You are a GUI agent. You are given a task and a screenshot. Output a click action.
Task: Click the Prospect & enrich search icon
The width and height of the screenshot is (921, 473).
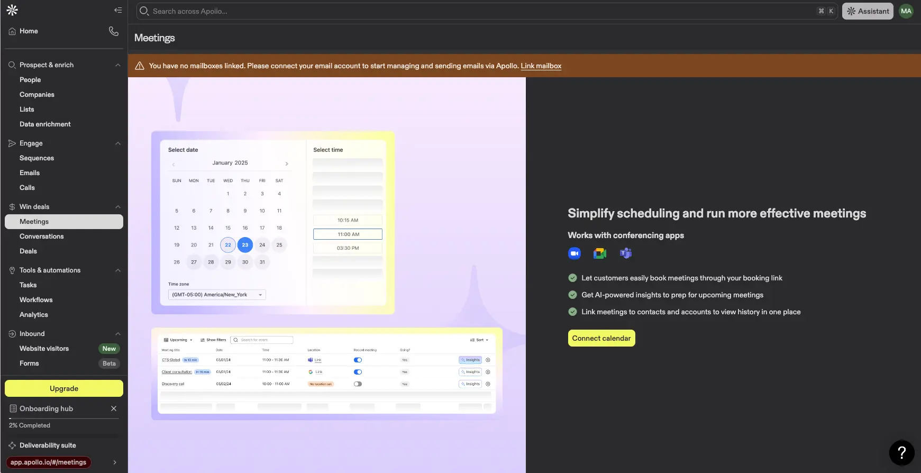pyautogui.click(x=12, y=65)
